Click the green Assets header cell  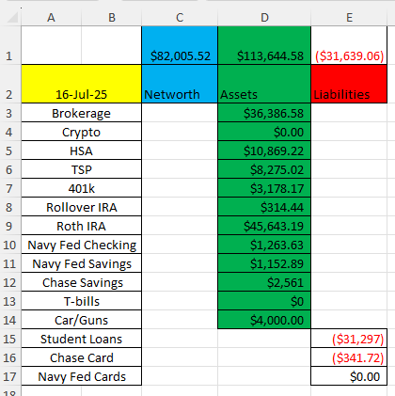point(264,84)
